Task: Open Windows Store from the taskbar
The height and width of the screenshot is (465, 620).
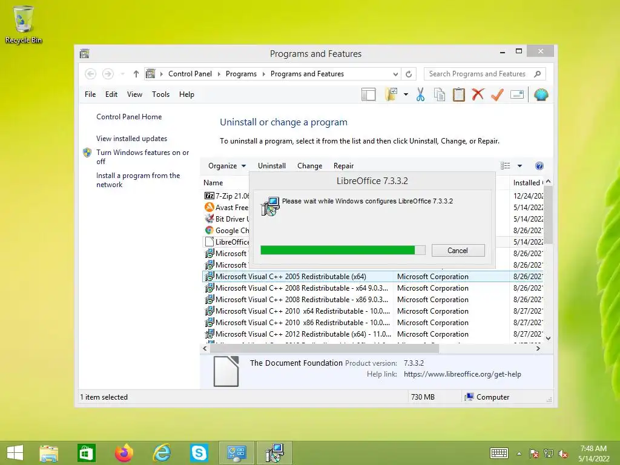Action: click(86, 453)
